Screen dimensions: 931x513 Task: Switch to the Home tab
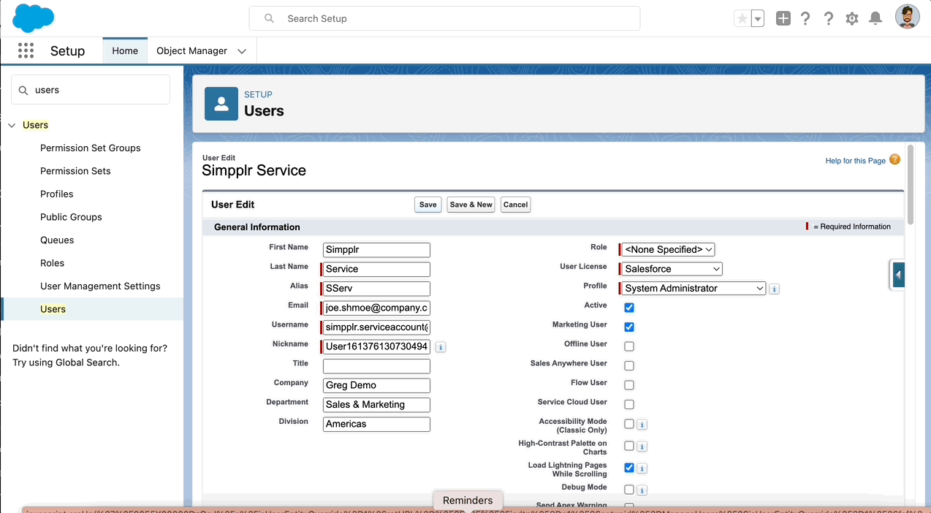125,51
